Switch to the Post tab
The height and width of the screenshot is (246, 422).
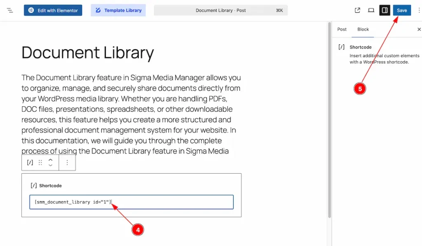[x=342, y=29]
